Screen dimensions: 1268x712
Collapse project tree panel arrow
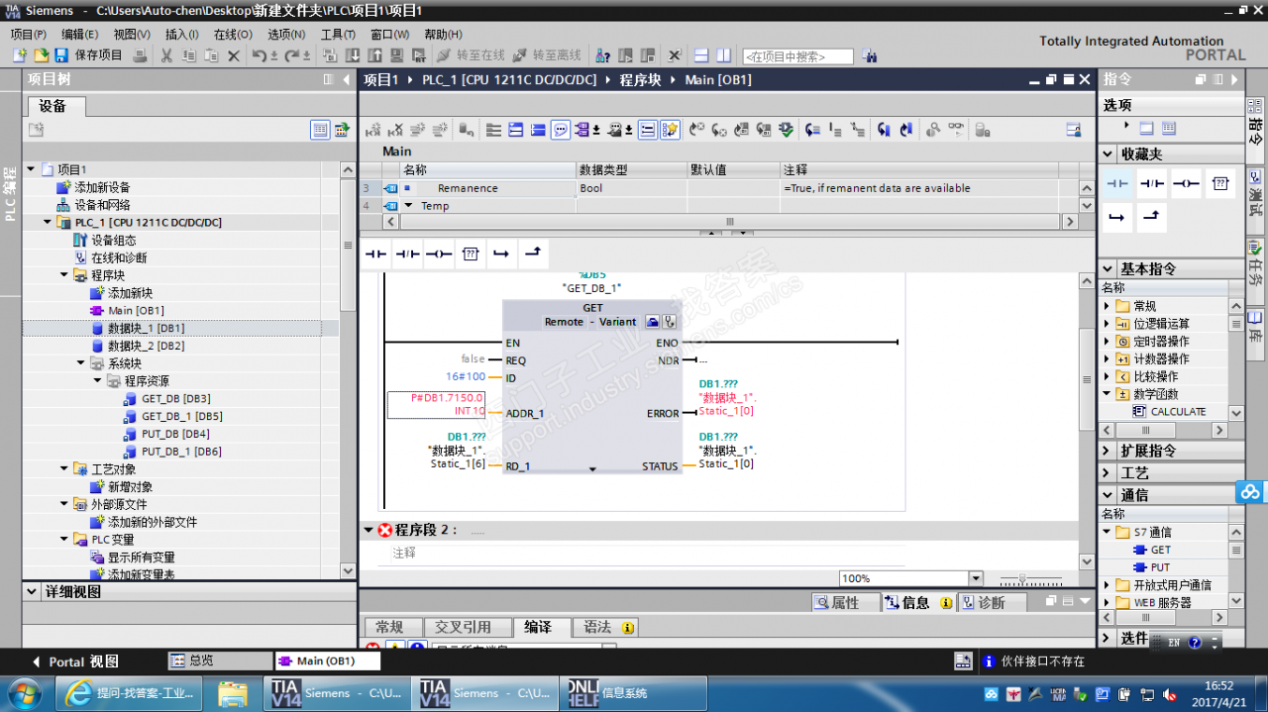tap(346, 79)
